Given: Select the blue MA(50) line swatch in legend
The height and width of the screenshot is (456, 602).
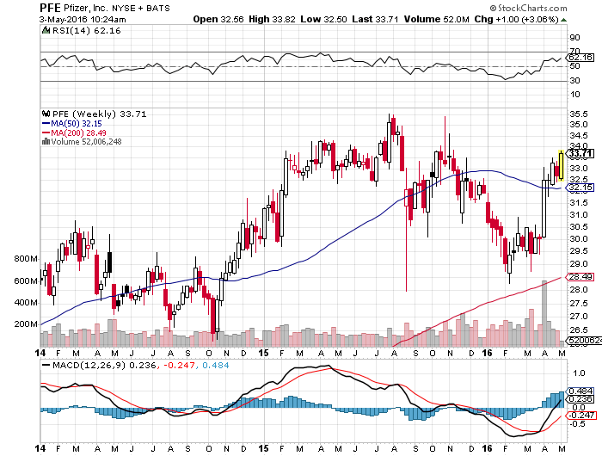Looking at the screenshot, I should [x=46, y=123].
